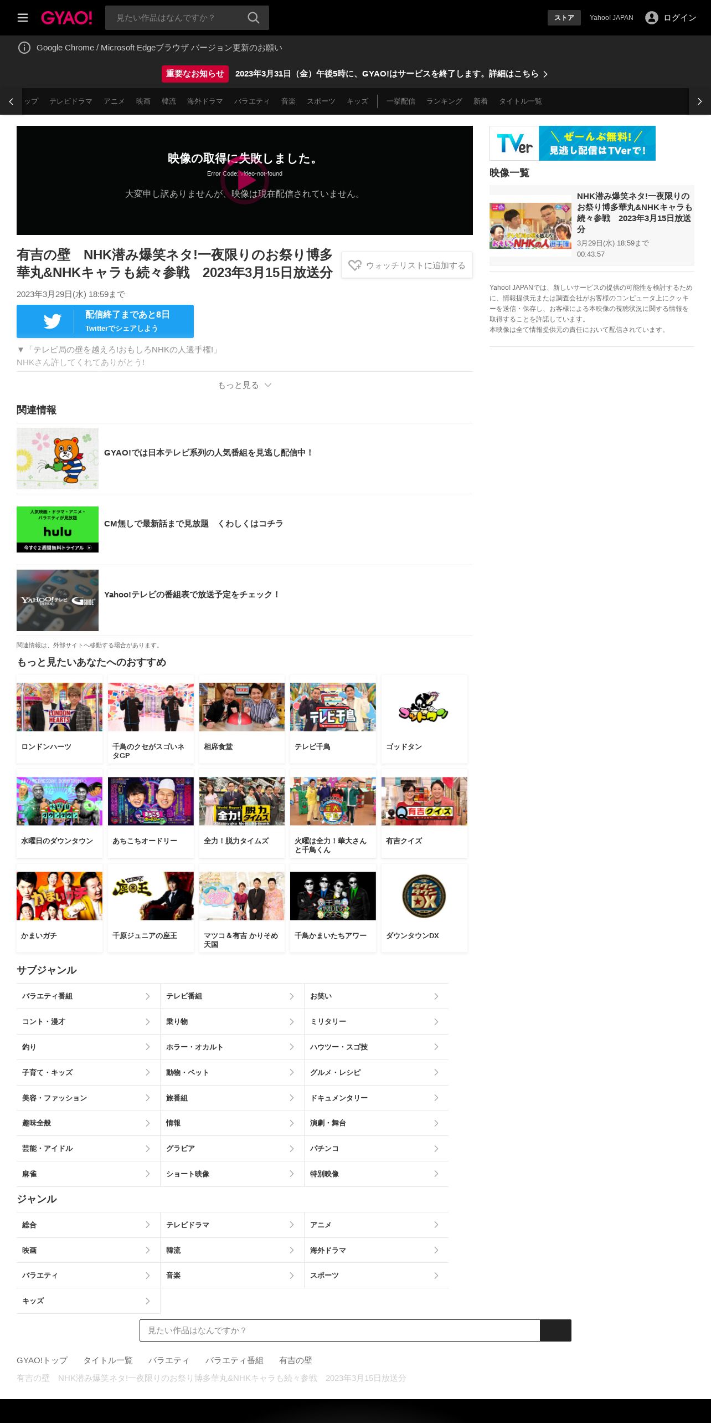Screen dimensions: 711x1423
Task: Open GYAO!トップ footer link
Action: click(42, 1360)
